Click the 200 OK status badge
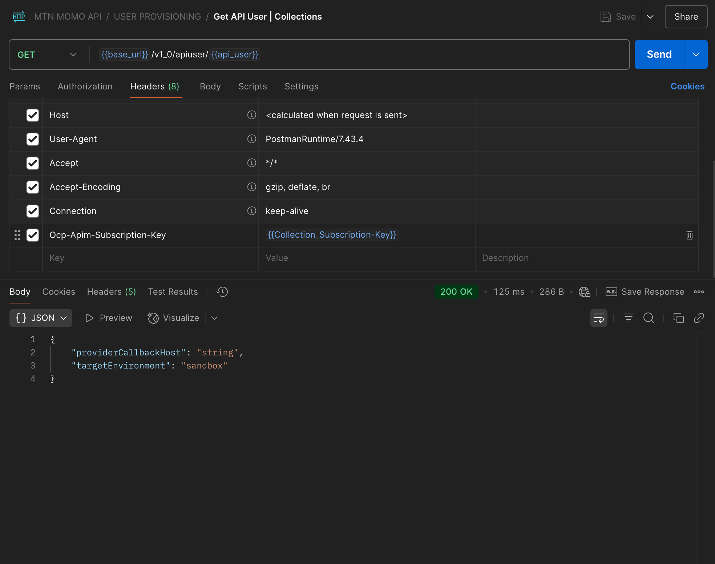 456,292
